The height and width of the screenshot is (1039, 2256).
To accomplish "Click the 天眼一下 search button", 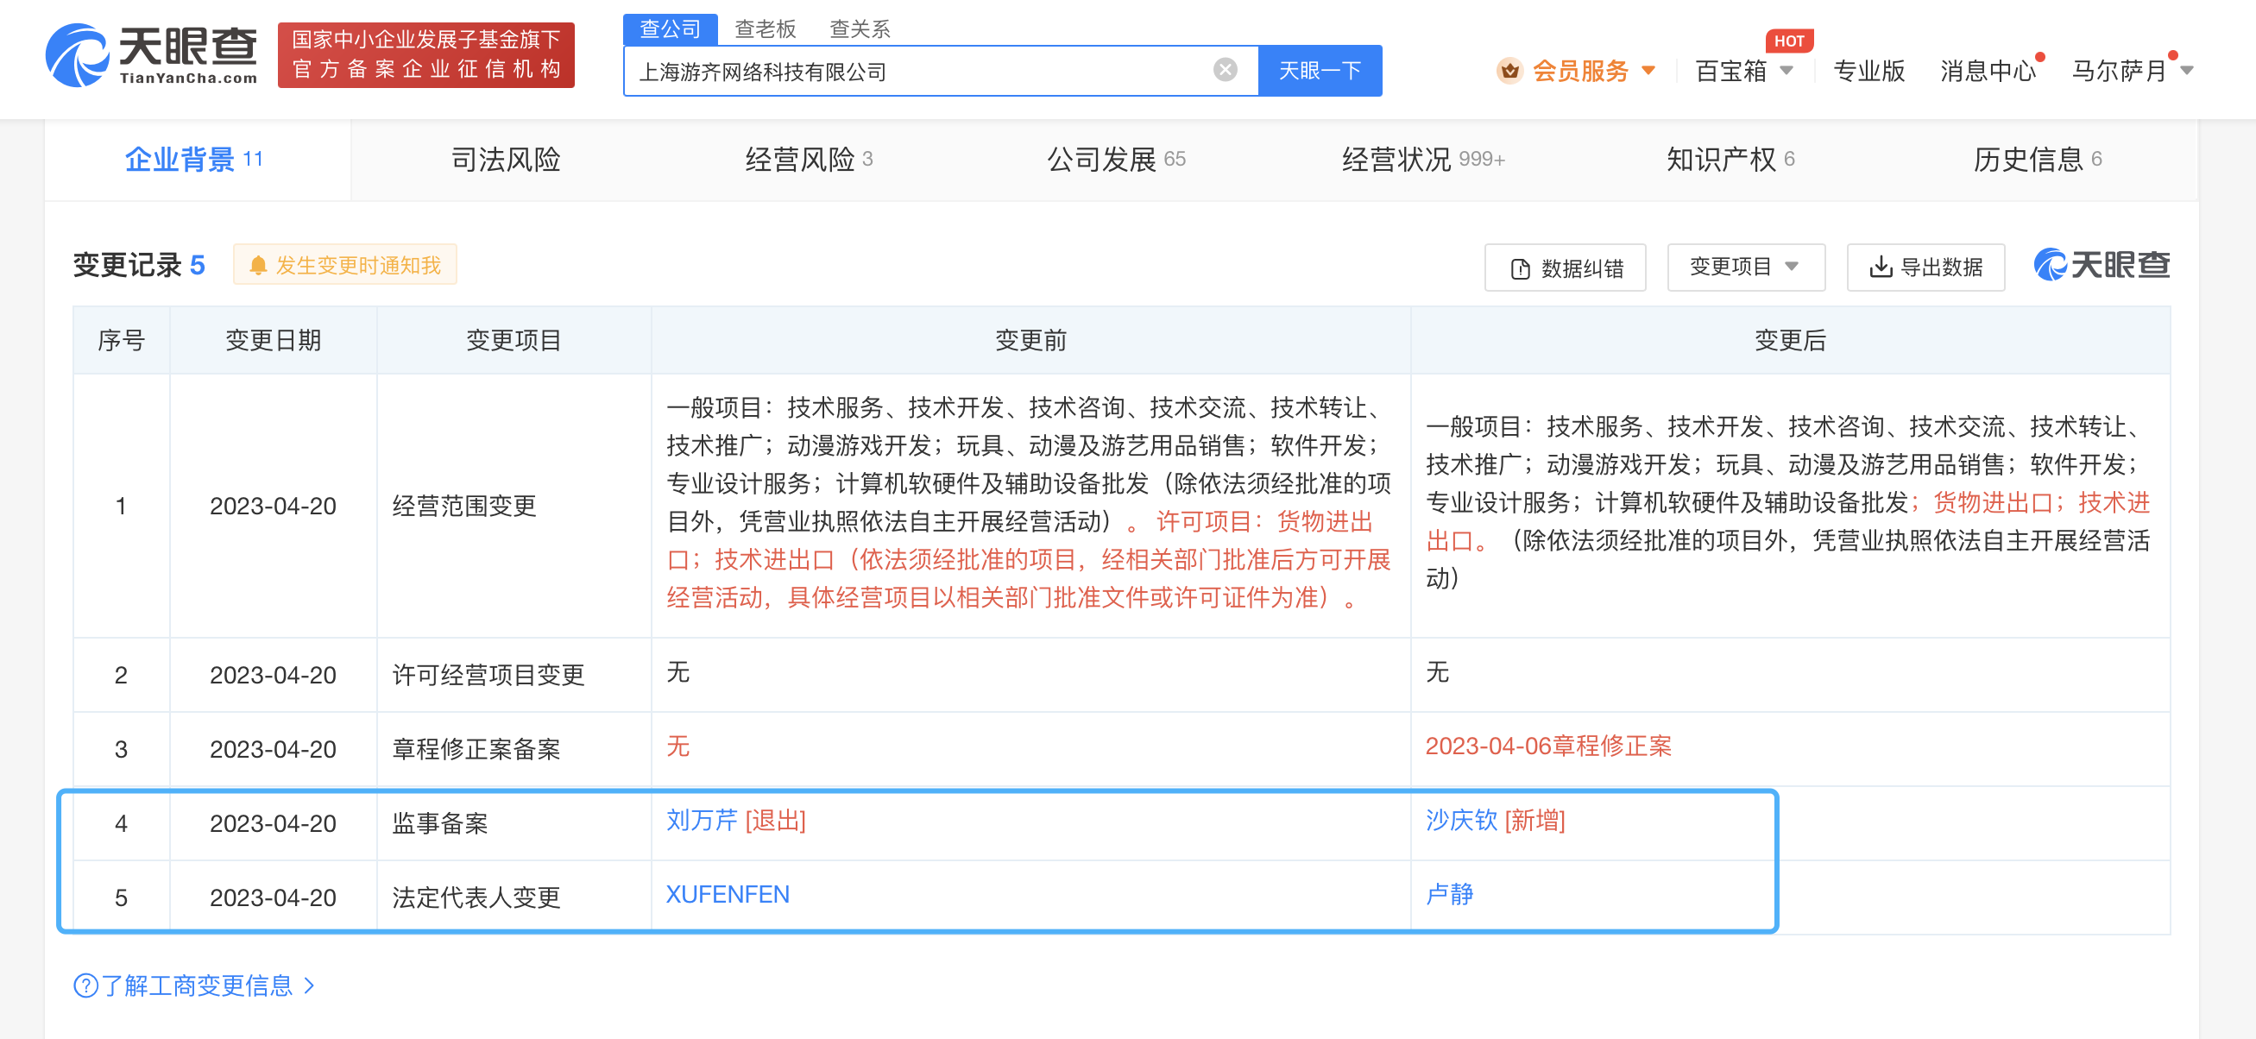I will (x=1320, y=70).
